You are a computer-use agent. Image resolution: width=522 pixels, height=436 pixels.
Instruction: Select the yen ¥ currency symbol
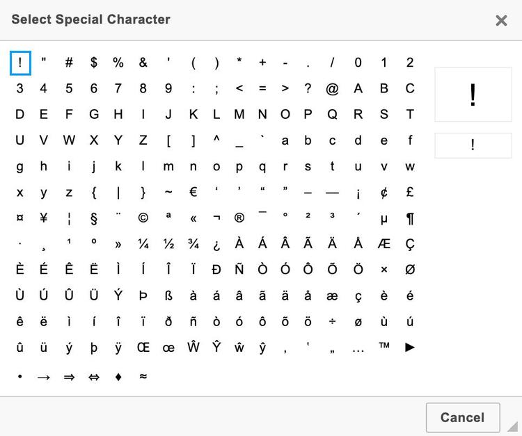pyautogui.click(x=43, y=218)
